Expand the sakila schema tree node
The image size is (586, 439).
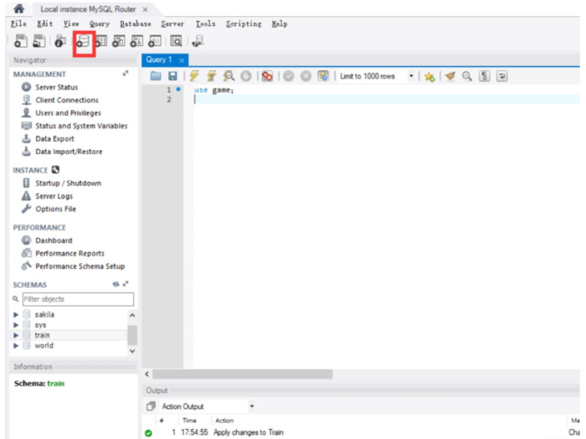(x=16, y=315)
